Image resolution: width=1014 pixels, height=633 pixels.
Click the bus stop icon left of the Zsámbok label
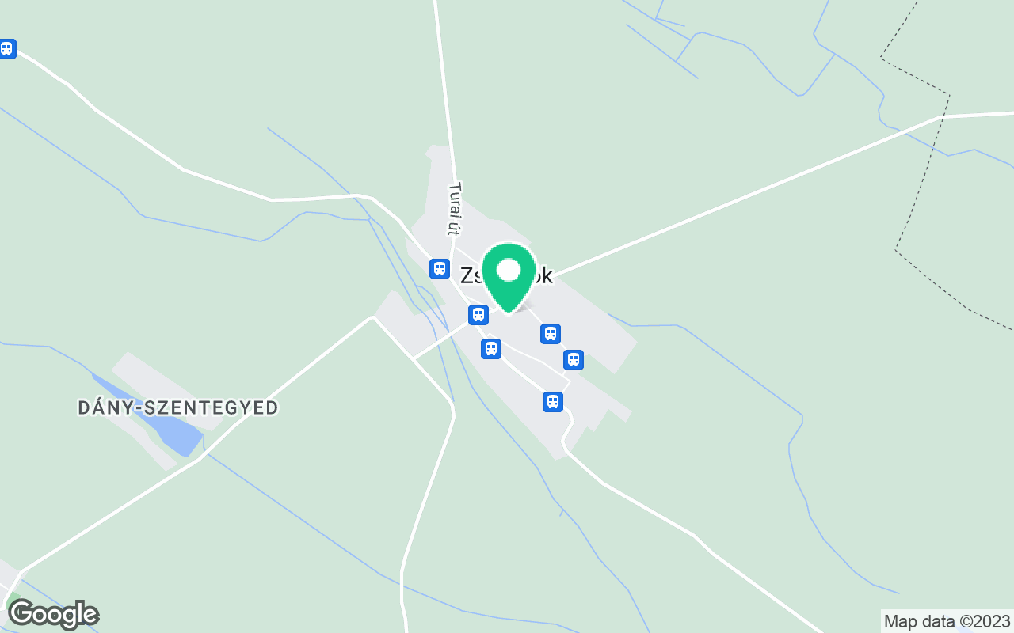[440, 268]
